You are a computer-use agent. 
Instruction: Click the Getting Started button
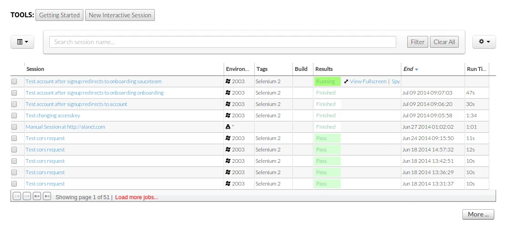click(60, 15)
